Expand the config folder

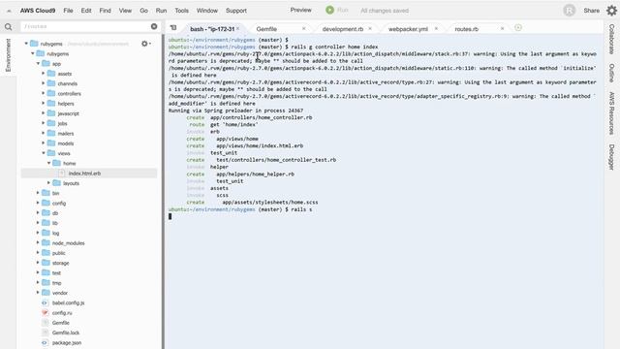pyautogui.click(x=38, y=203)
